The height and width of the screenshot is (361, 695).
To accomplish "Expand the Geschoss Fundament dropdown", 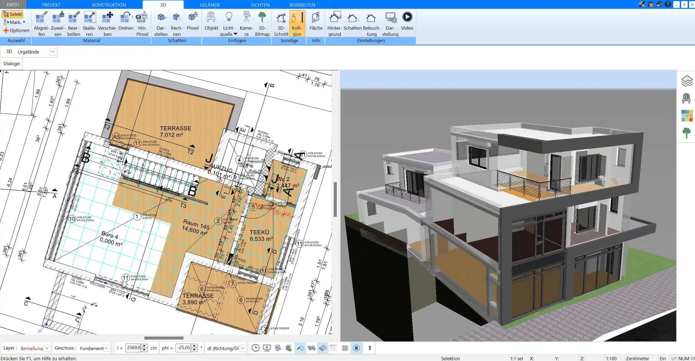I will point(106,348).
